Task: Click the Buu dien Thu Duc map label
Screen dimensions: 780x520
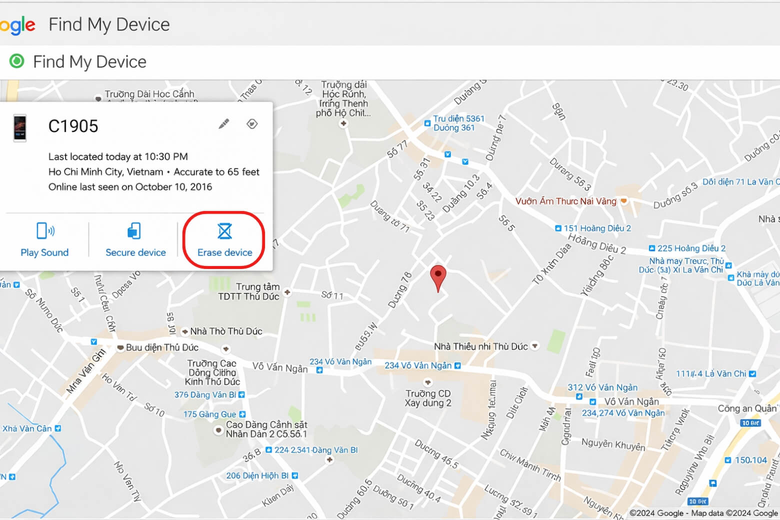Action: [157, 347]
